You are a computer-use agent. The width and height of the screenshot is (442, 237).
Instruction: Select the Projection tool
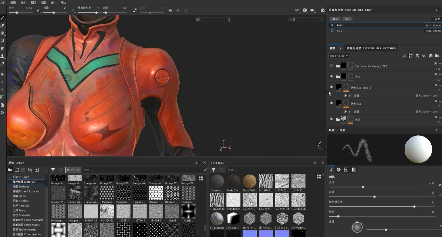[x=3, y=33]
